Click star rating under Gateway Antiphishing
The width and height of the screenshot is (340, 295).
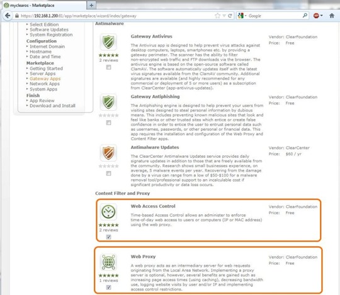[109, 115]
